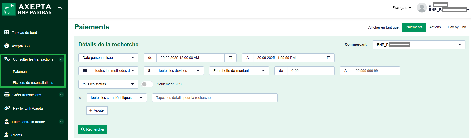Switch to the Pay by Link tab
This screenshot has height=140, width=471.
[x=457, y=27]
